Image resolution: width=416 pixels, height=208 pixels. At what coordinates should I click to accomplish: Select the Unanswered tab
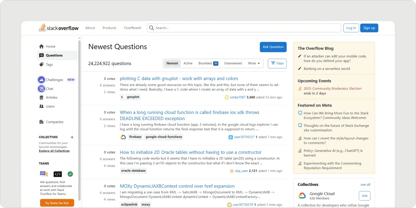coord(233,63)
